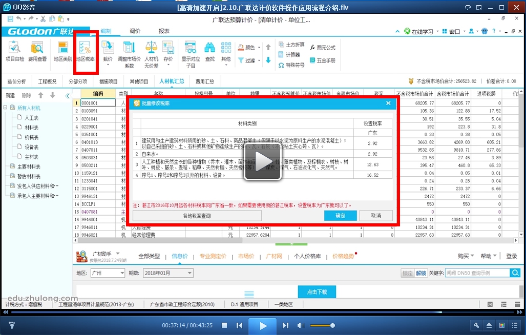Switch to the 调价 ribbon tab
526x335 pixels.
[135, 31]
